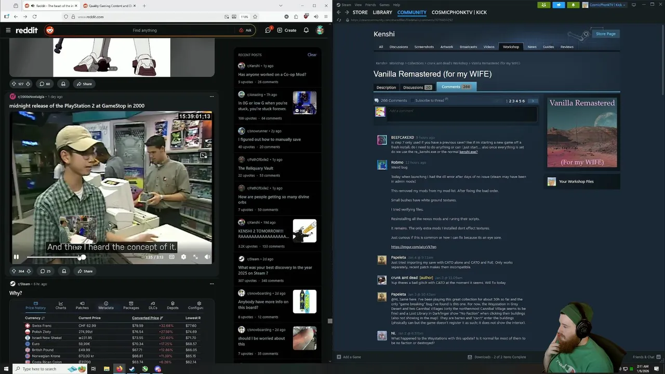Tick Subscribe to thread checkbox
Viewport: 665px width, 374px height.
[413, 100]
